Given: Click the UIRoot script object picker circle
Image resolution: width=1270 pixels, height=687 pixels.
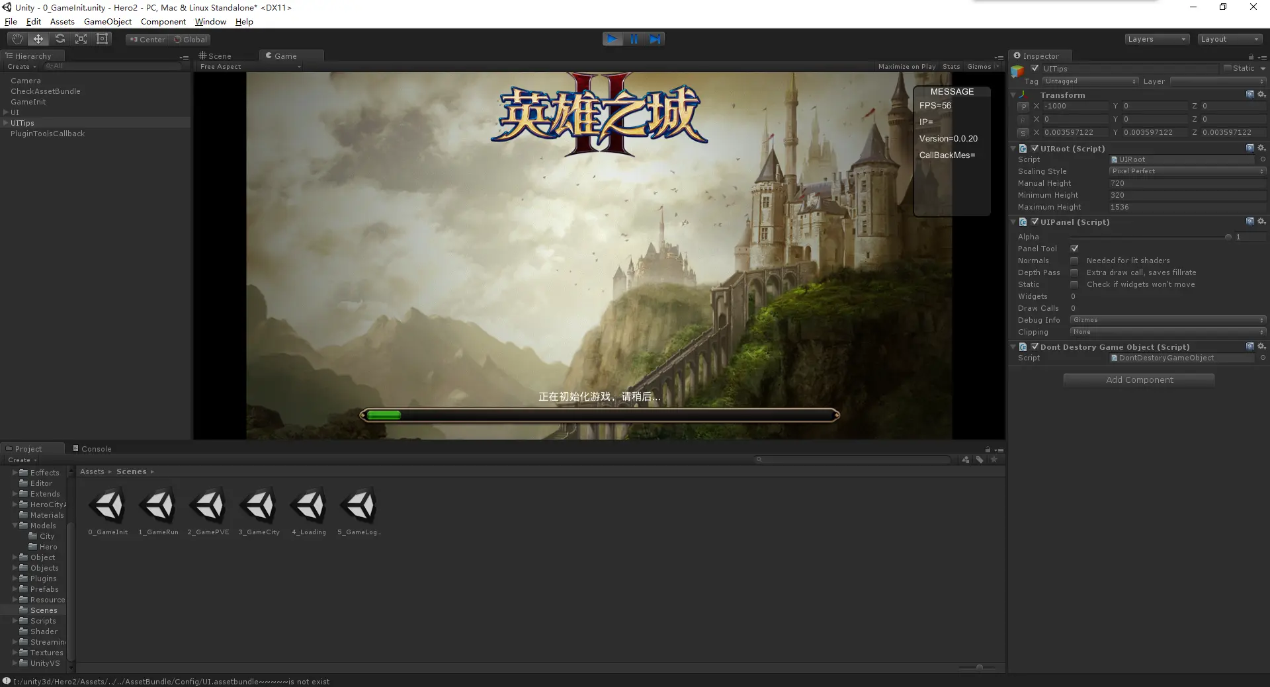Looking at the screenshot, I should pyautogui.click(x=1263, y=159).
